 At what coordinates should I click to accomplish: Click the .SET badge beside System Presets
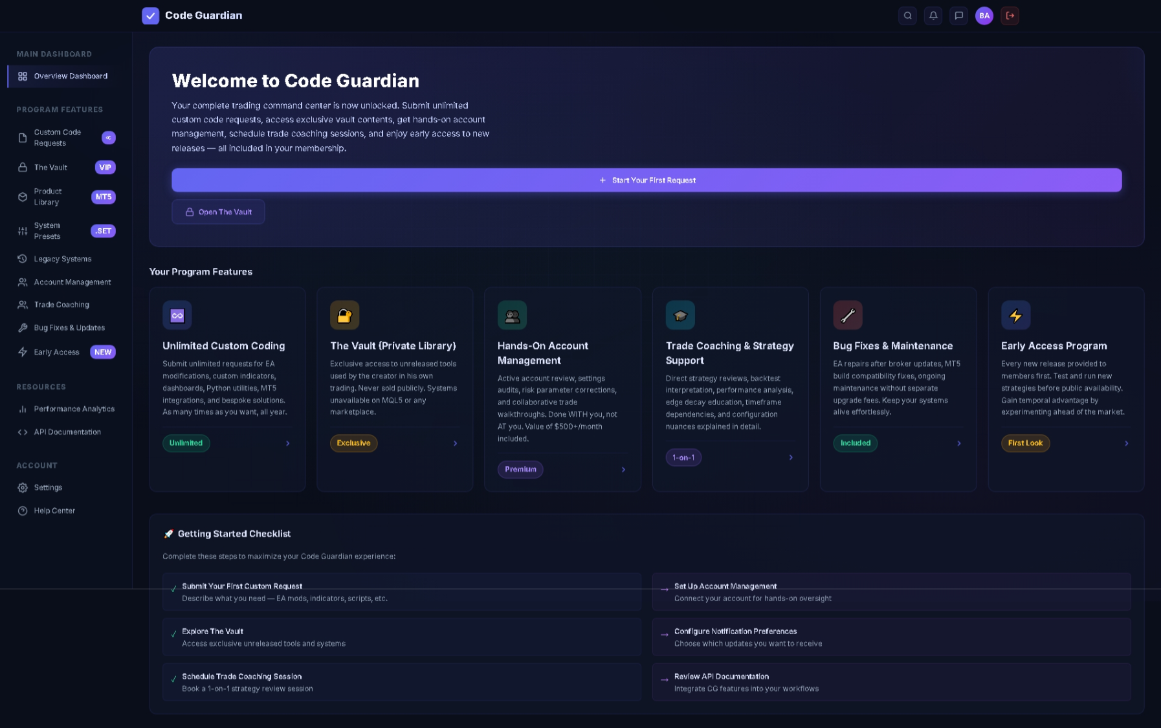click(104, 231)
